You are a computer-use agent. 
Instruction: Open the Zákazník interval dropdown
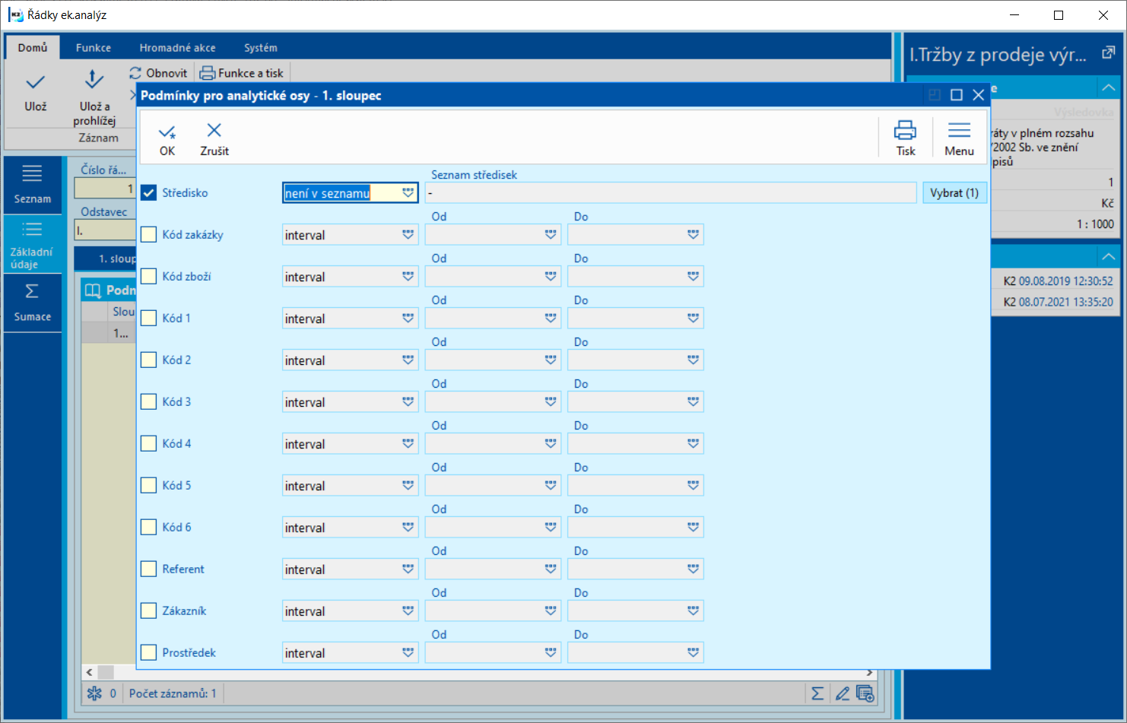(x=408, y=611)
